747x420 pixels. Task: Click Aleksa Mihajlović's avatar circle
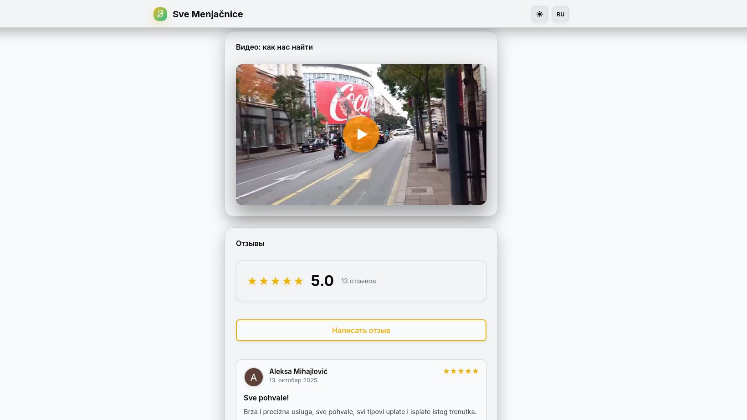pos(254,377)
